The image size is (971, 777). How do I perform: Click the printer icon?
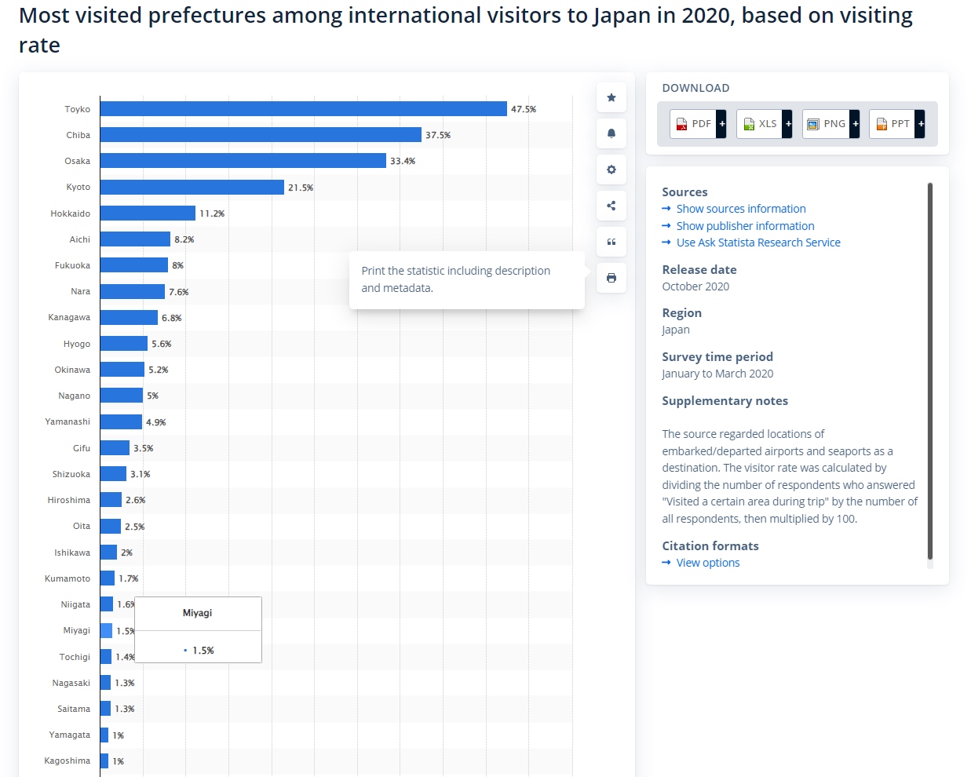click(611, 278)
